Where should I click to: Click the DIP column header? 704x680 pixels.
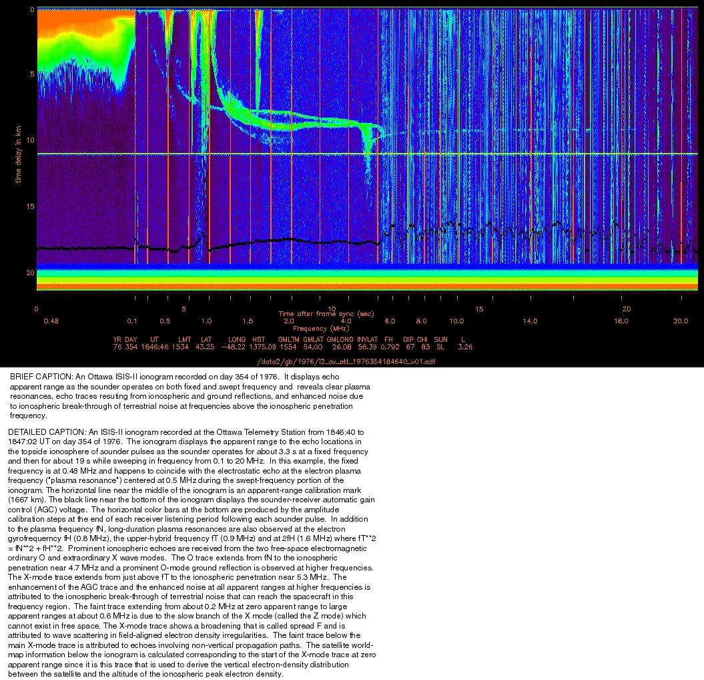408,339
